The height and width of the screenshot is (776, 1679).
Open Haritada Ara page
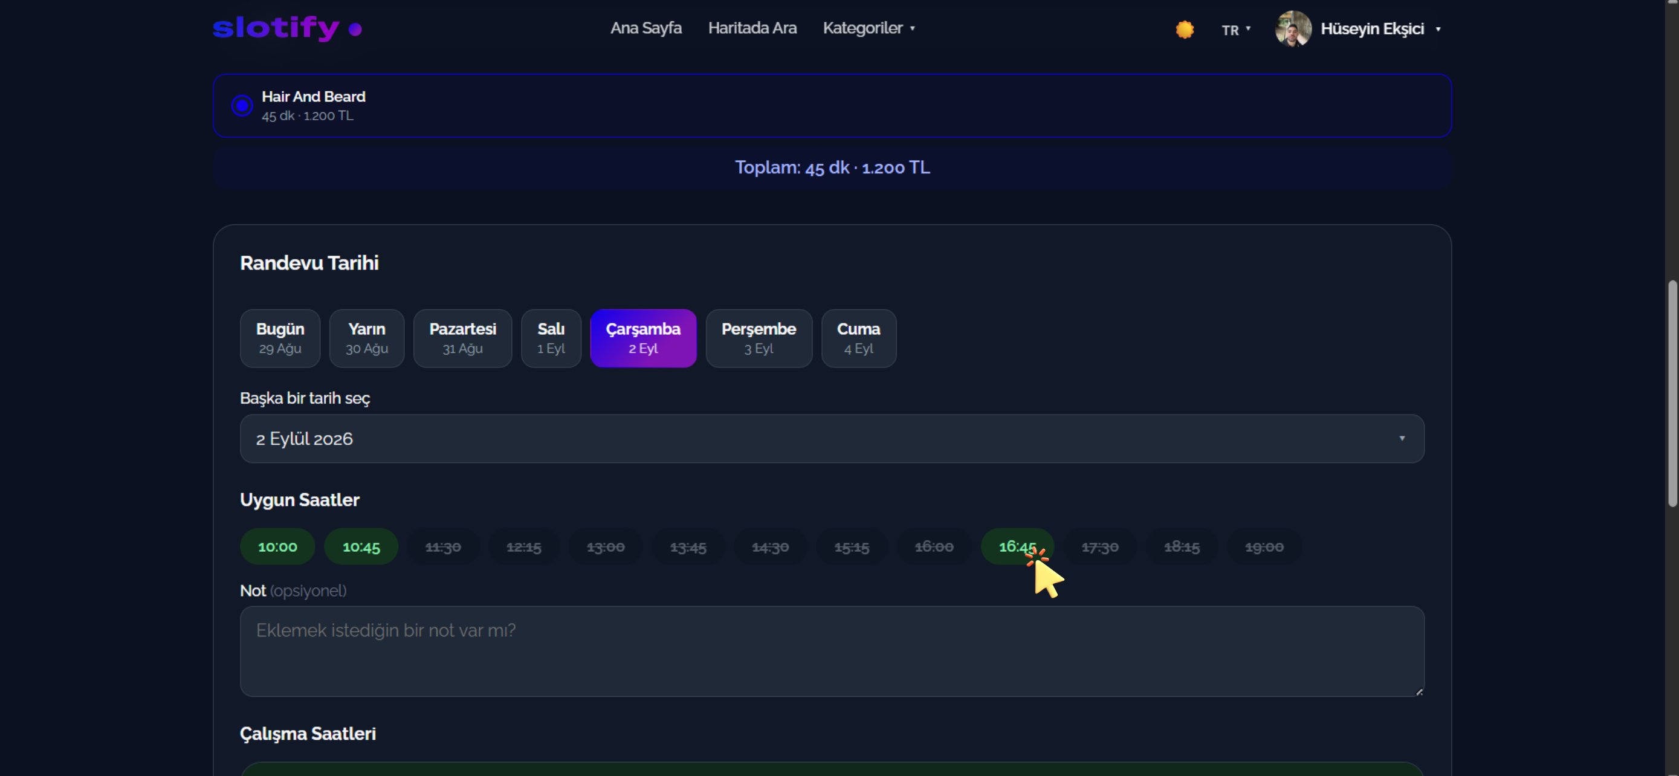(x=752, y=28)
